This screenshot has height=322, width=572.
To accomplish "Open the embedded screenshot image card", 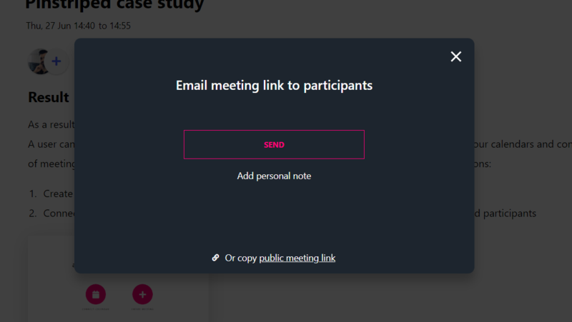I will click(119, 279).
